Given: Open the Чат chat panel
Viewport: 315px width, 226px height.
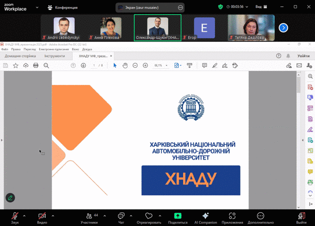Looking at the screenshot, I should (121, 218).
